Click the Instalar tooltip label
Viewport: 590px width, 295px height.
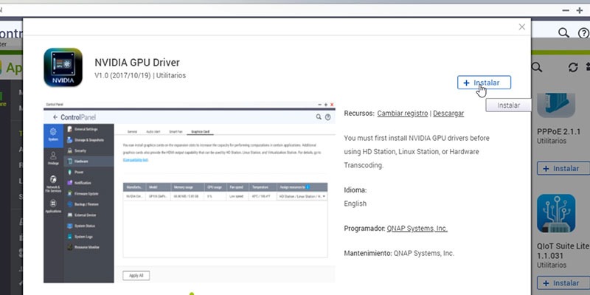(508, 105)
